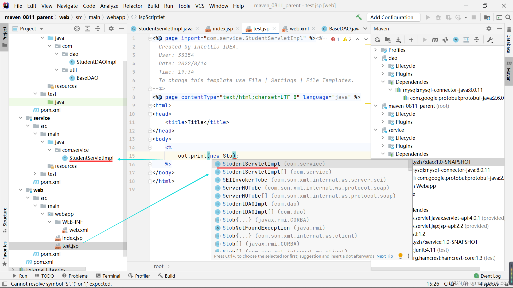Click the Build project hammer icon
This screenshot has width=513, height=288.
pyautogui.click(x=359, y=17)
